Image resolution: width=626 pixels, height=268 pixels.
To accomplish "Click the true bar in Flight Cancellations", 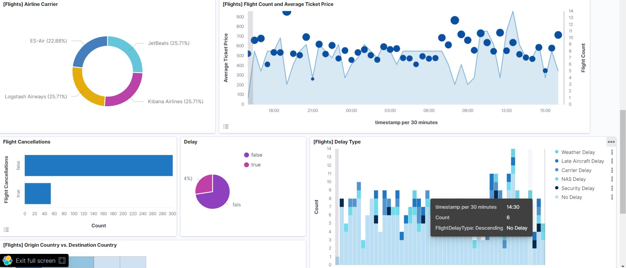I will click(x=38, y=194).
